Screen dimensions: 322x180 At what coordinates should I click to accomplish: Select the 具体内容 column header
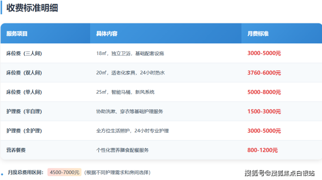coord(107,34)
